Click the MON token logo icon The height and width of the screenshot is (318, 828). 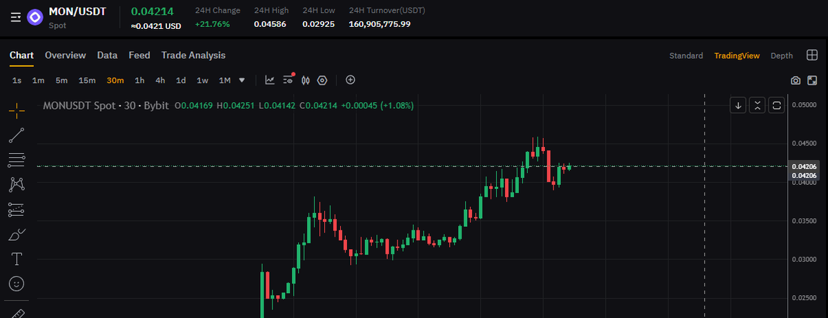34,18
